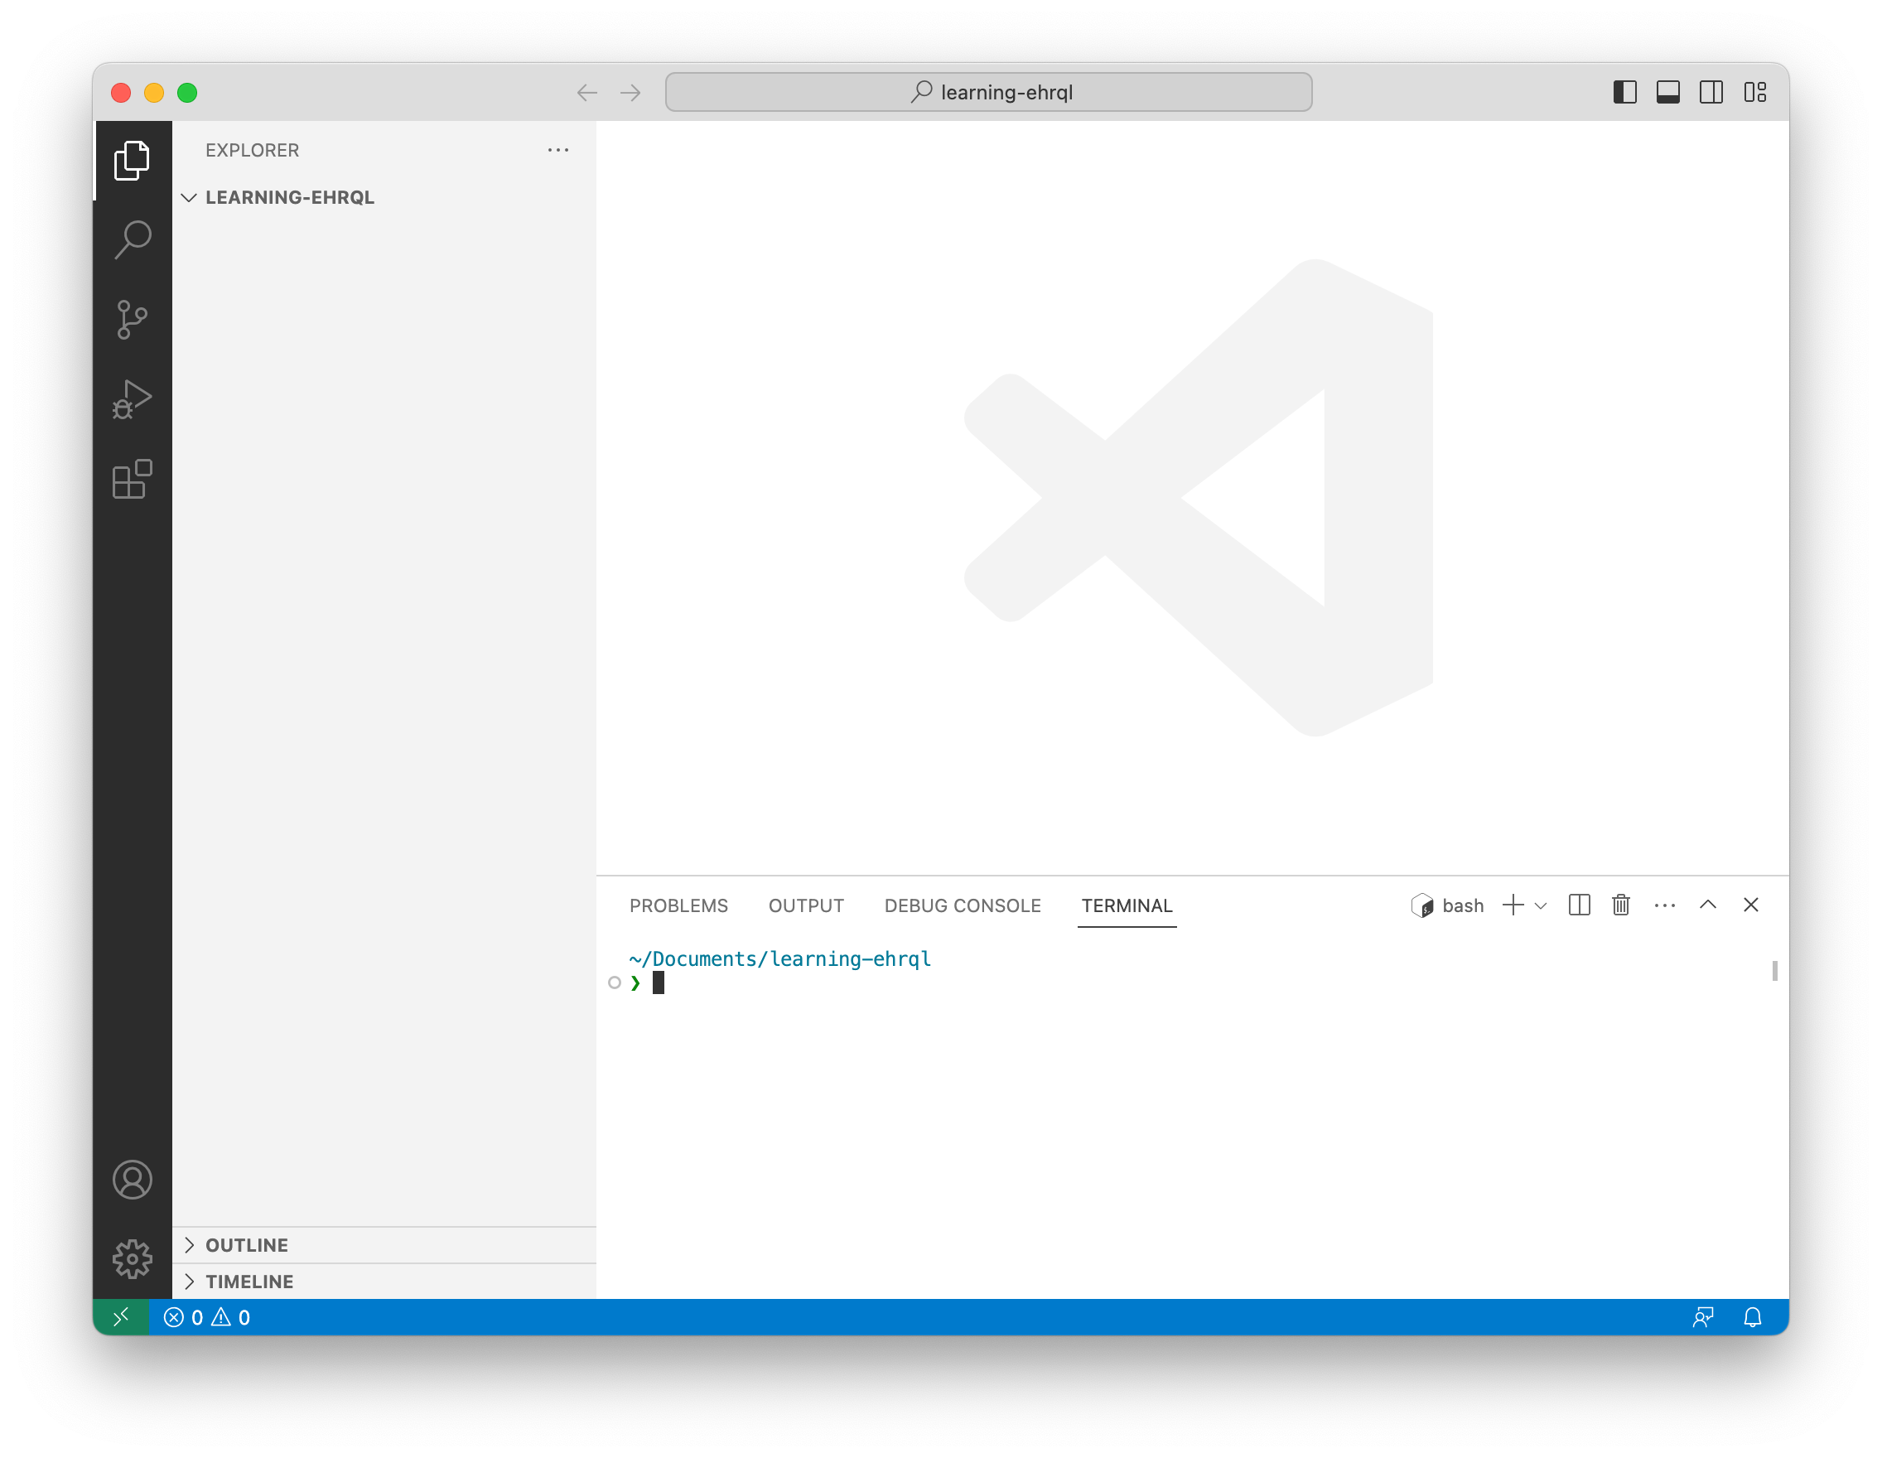Split the terminal pane
This screenshot has height=1458, width=1882.
click(1579, 905)
